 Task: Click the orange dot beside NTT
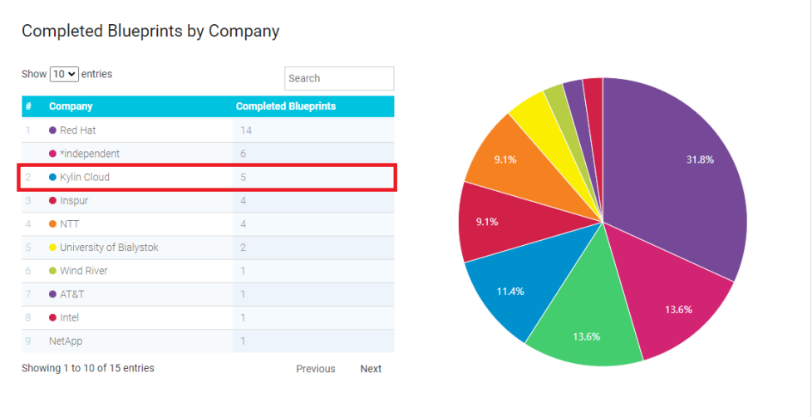click(x=52, y=223)
